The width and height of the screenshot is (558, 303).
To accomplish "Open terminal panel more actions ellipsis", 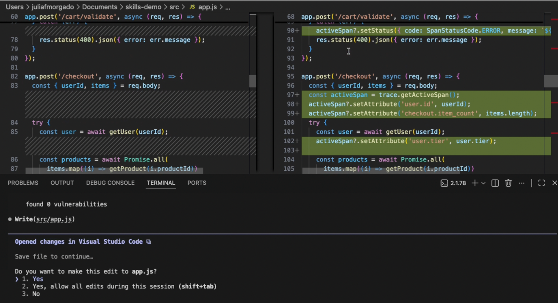I will (x=522, y=183).
